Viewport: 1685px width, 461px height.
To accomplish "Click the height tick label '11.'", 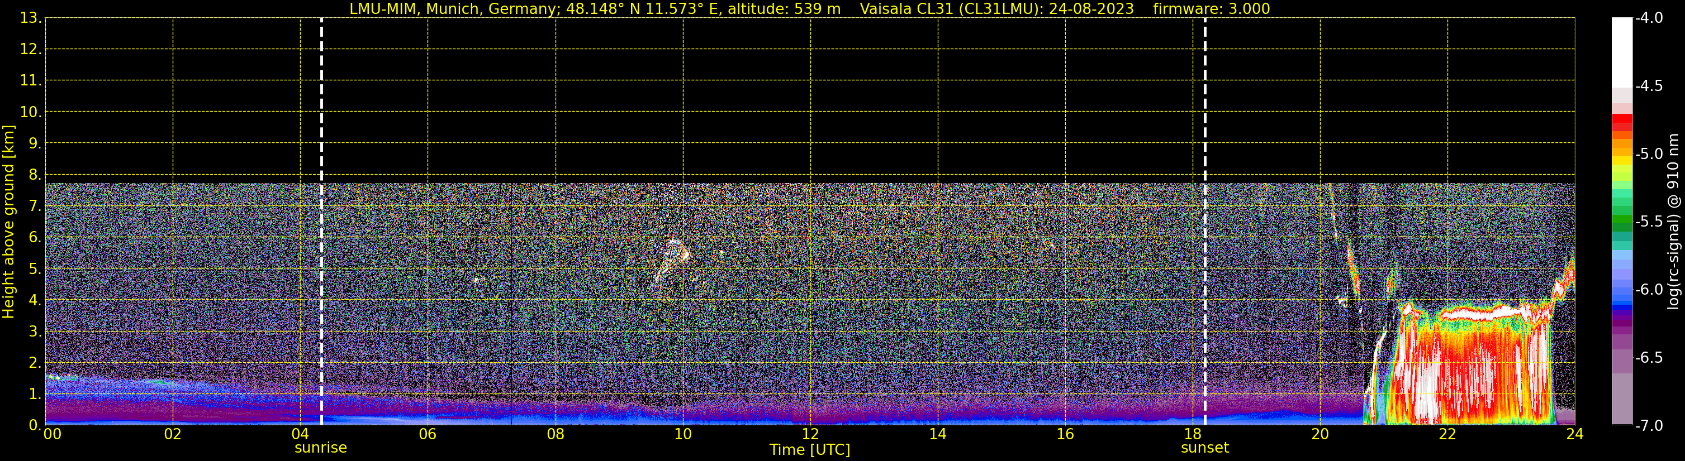I will coord(31,80).
